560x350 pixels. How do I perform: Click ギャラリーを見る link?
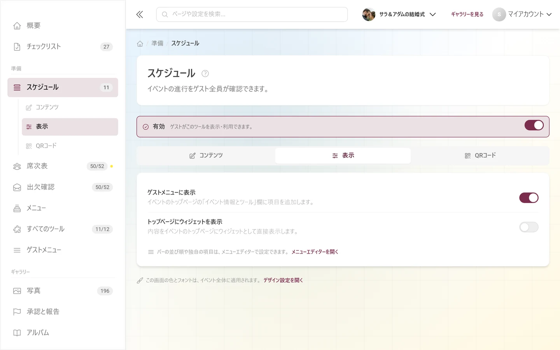click(467, 14)
